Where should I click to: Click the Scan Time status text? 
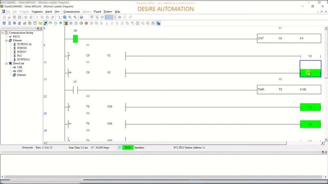click(78, 148)
